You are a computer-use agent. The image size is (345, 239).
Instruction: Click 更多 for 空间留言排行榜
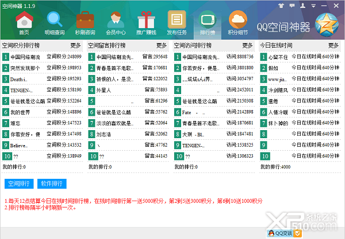coord(162,45)
